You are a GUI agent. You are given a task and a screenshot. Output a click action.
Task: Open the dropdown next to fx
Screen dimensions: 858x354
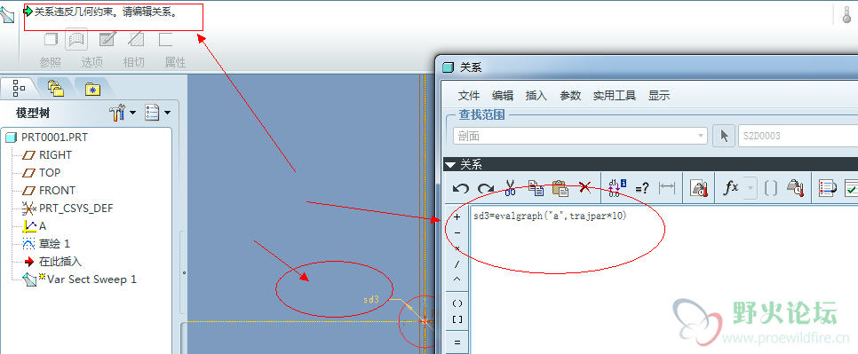751,188
